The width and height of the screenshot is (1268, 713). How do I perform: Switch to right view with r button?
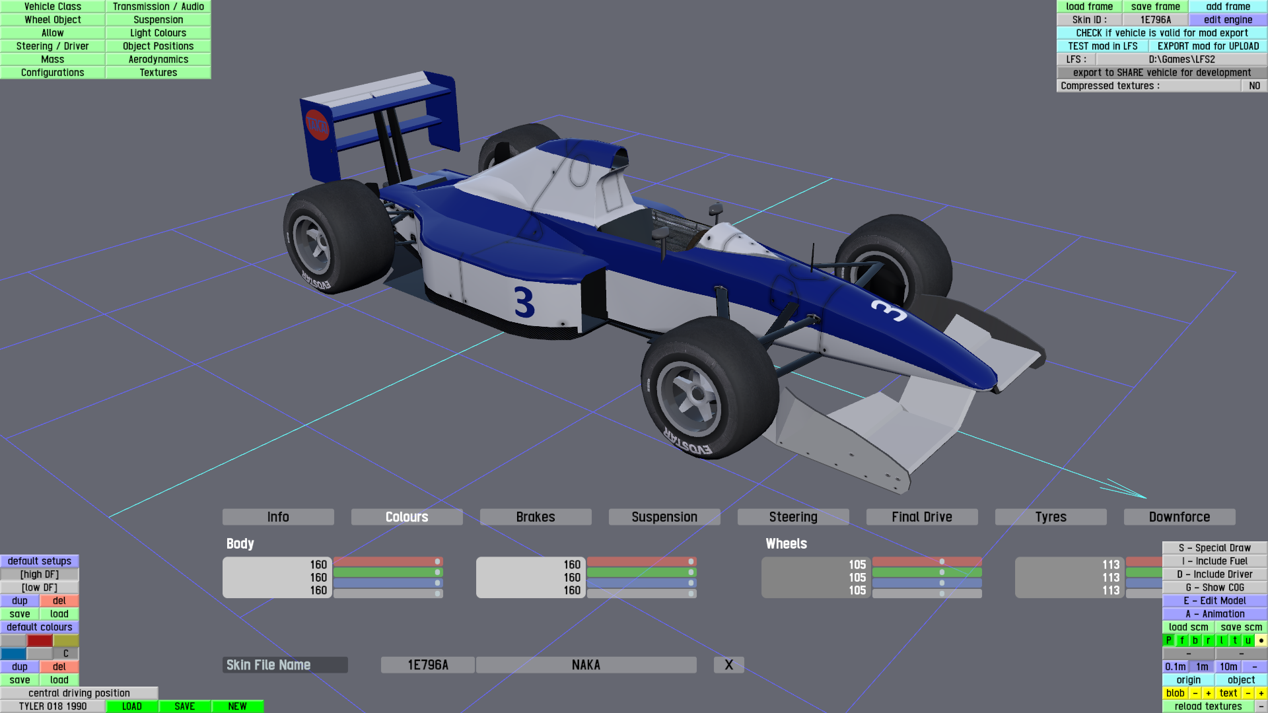(1209, 640)
